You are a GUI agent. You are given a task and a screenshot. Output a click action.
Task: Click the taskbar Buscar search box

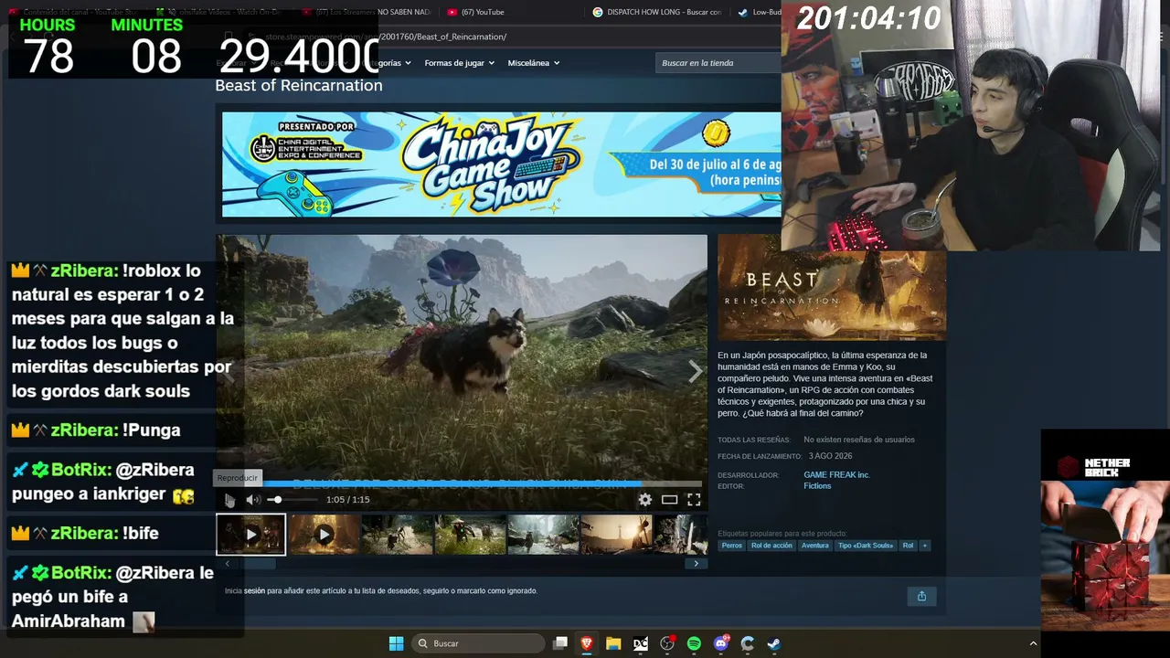click(x=480, y=643)
